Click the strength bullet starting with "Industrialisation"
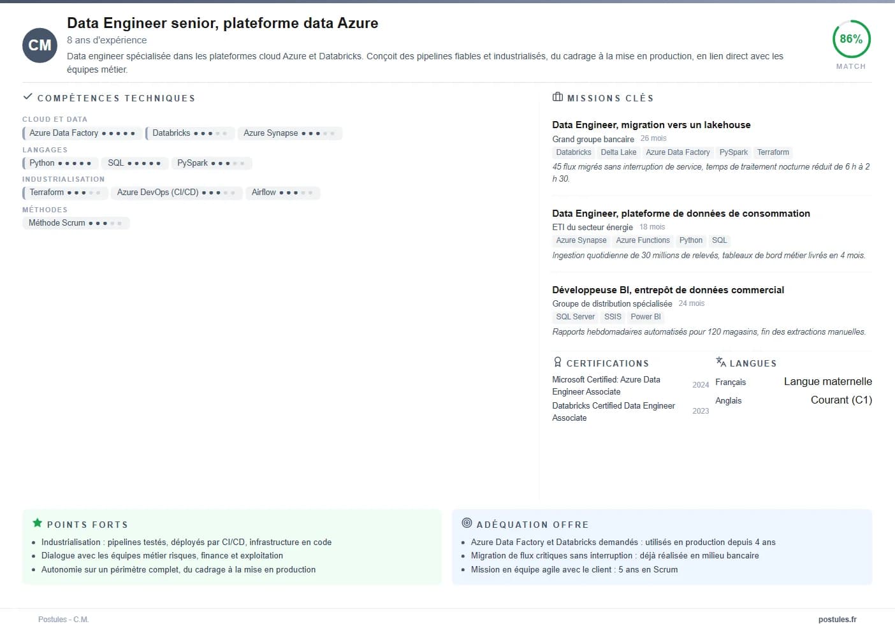This screenshot has height=633, width=895. pyautogui.click(x=186, y=542)
